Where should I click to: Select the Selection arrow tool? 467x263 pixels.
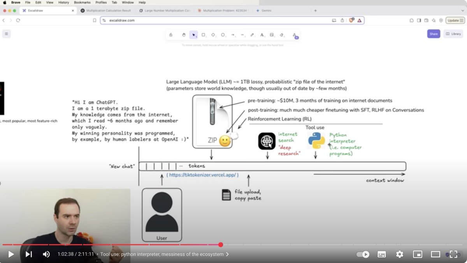tap(194, 35)
